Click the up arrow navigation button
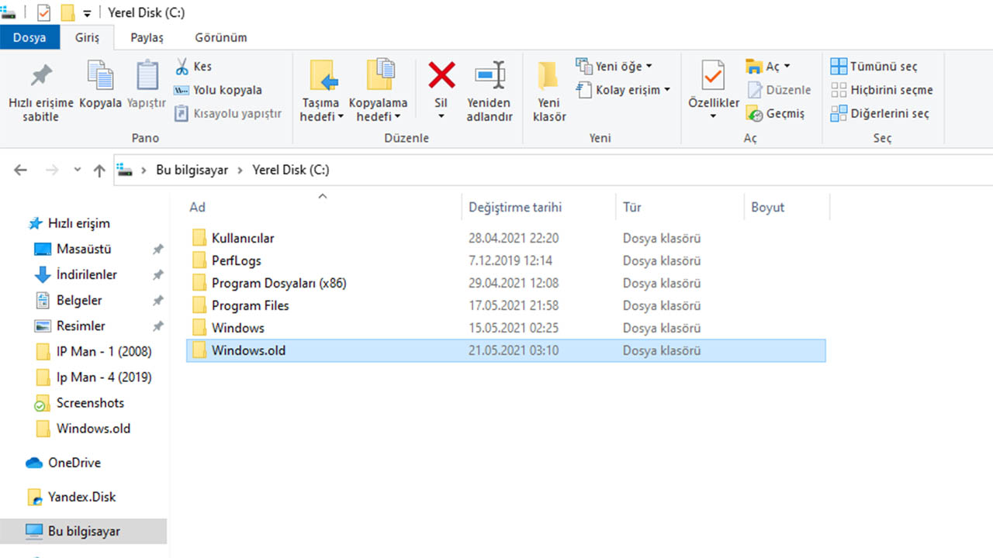 point(99,170)
